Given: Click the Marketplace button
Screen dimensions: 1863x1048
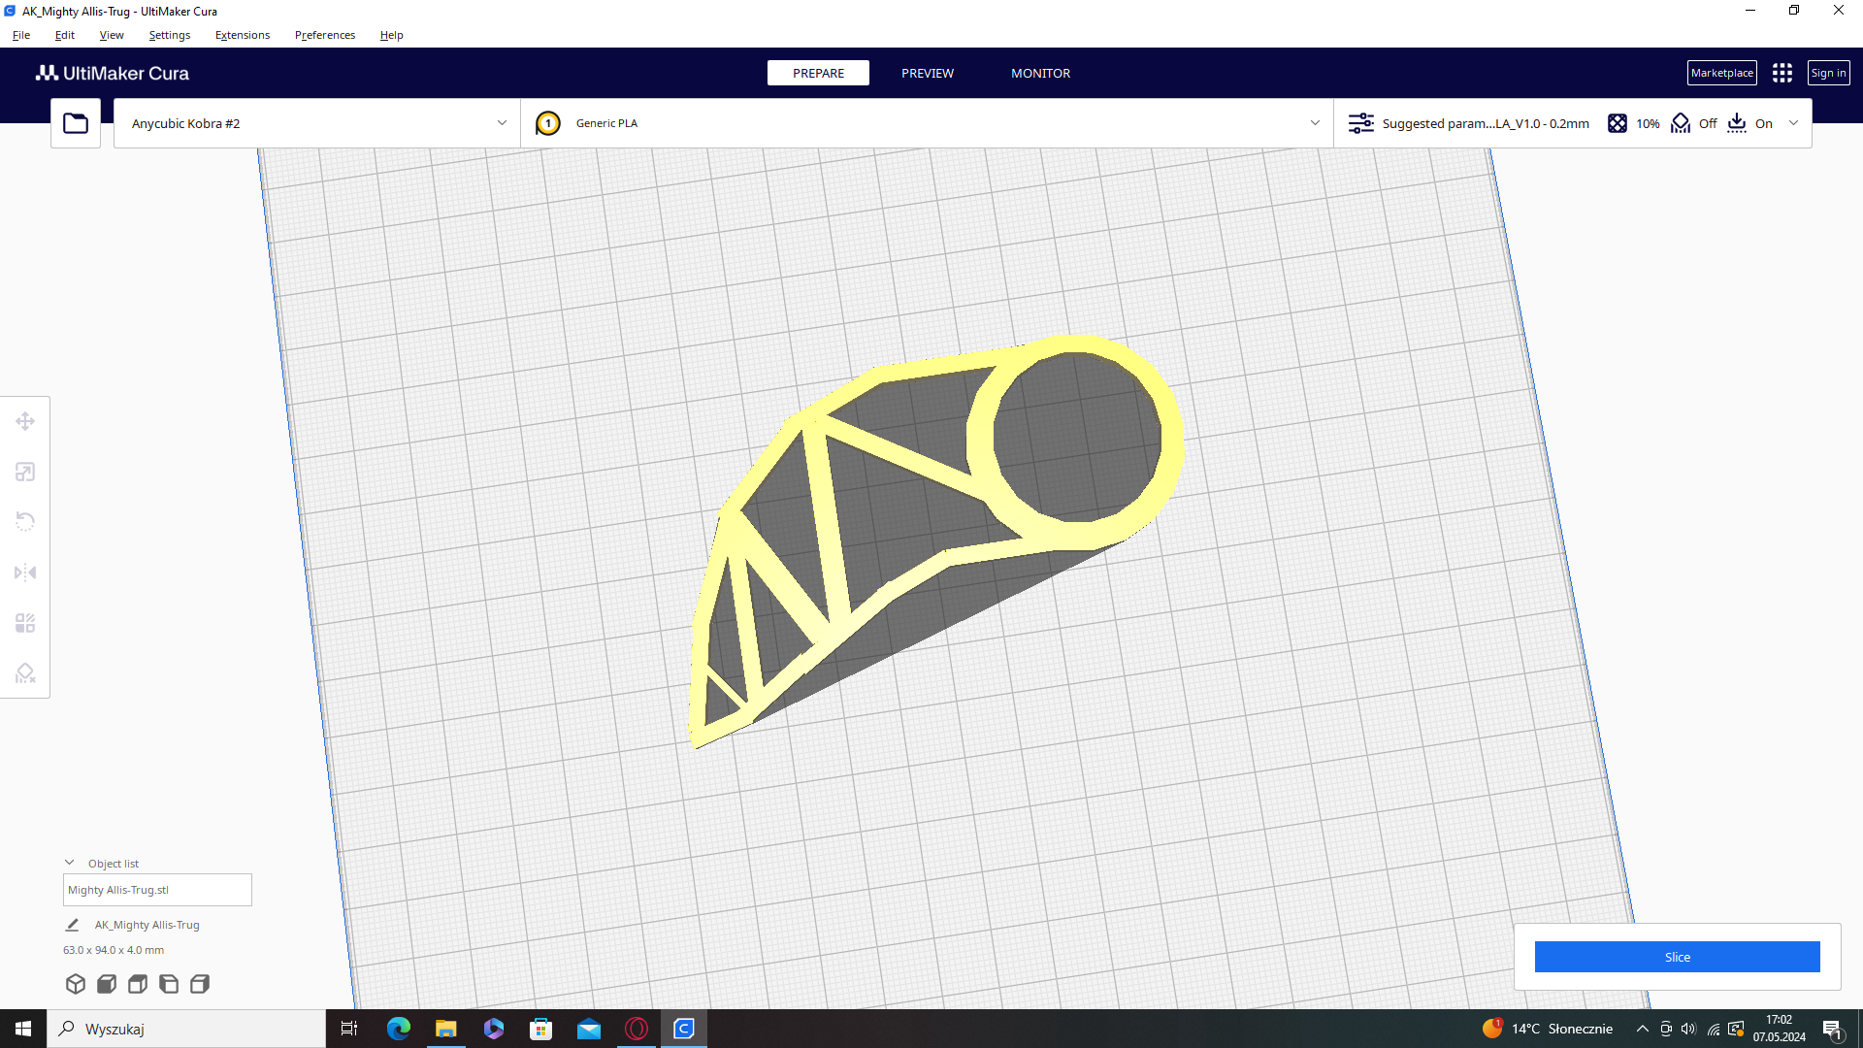Looking at the screenshot, I should (1721, 72).
